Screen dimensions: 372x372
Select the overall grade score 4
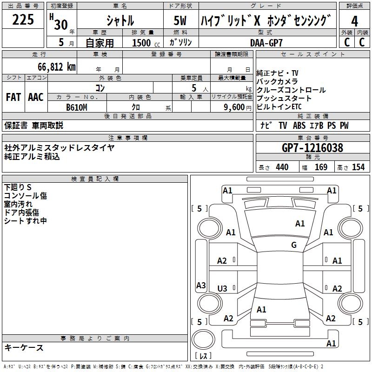tap(355, 21)
